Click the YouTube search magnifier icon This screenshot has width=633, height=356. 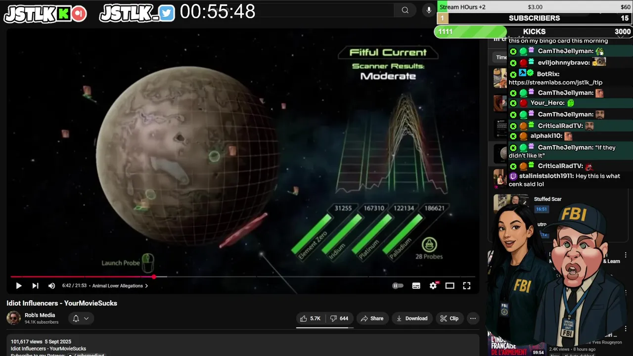405,10
